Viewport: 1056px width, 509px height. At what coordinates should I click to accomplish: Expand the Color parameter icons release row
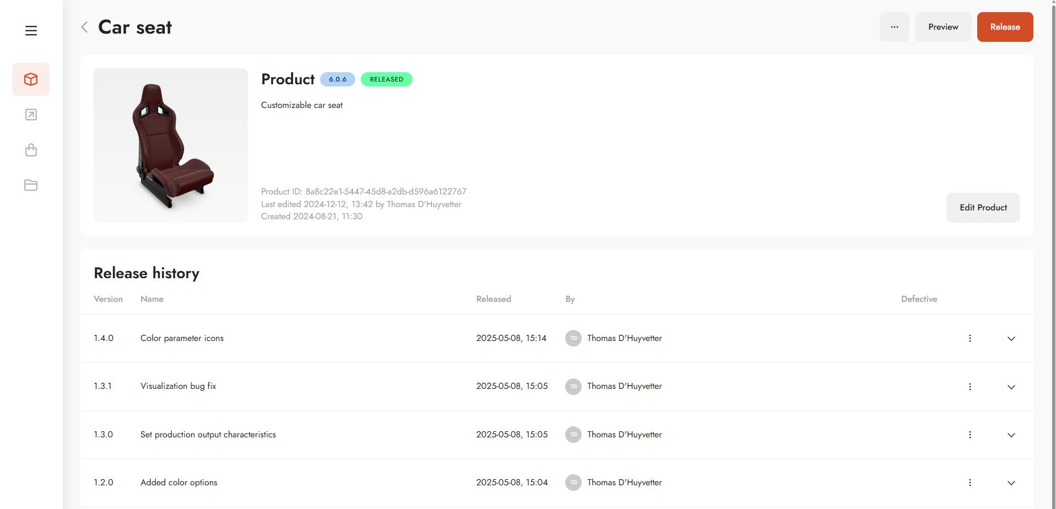coord(1011,338)
